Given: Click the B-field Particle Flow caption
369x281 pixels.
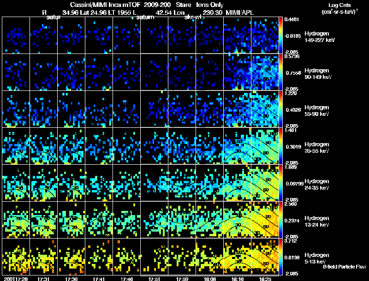Looking at the screenshot, I should 345,267.
